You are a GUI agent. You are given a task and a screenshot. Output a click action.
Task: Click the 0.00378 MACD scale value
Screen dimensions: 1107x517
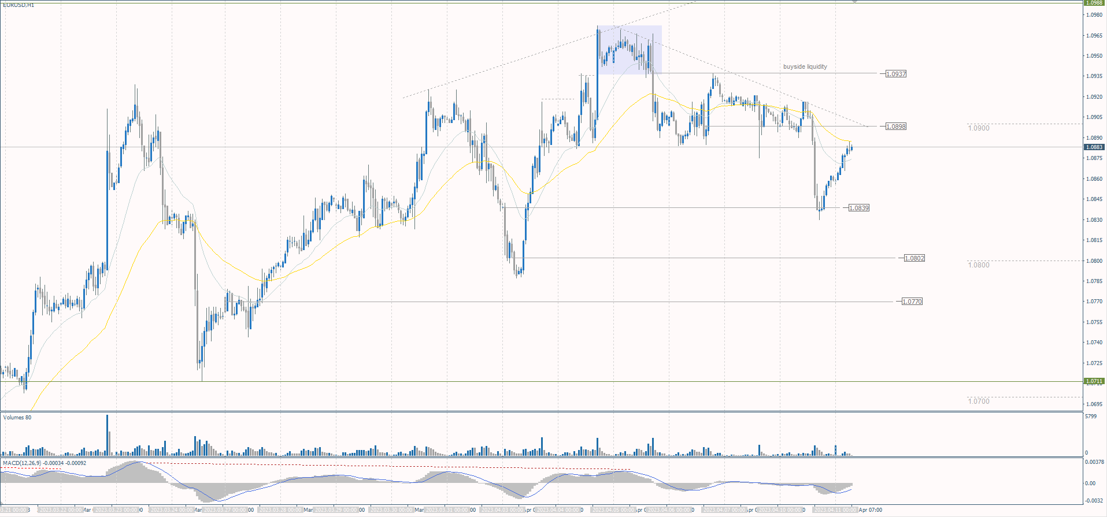point(1094,462)
